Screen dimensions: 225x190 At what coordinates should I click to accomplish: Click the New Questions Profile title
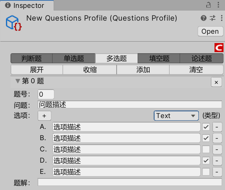pyautogui.click(x=102, y=18)
